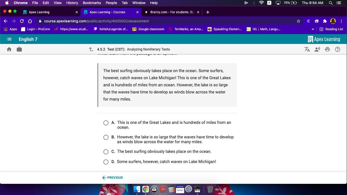
Task: Open the Google classroom bookmark
Action: point(148,29)
